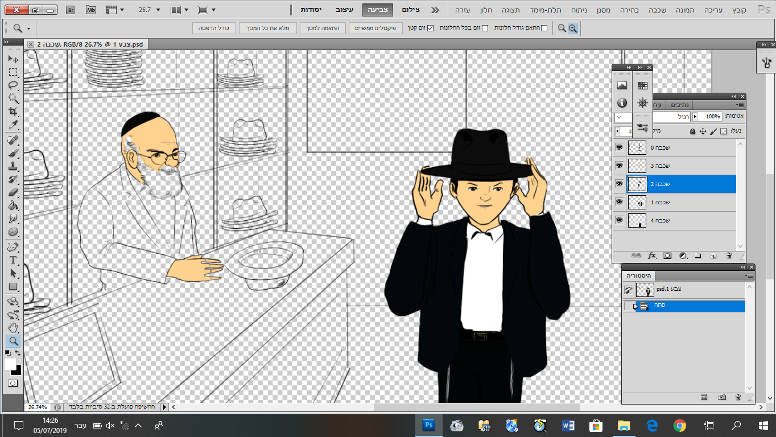Click the מלא את כל המסך button
The height and width of the screenshot is (437, 776).
268,28
